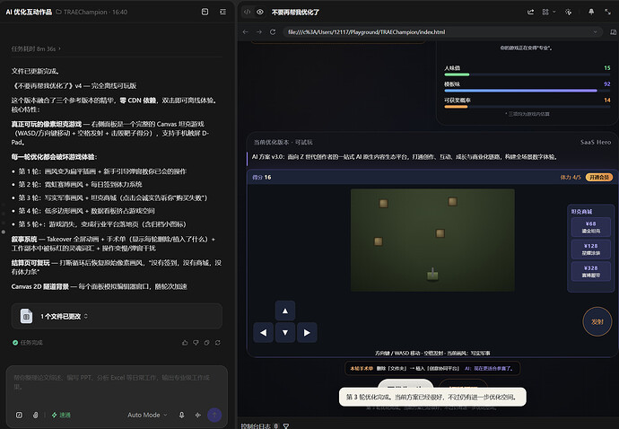This screenshot has height=429, width=619.
Task: Reload the preview page
Action: tap(273, 32)
